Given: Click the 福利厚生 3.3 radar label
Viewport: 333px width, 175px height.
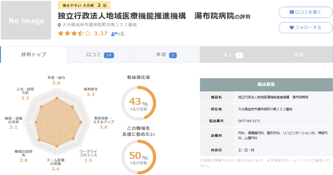Looking at the screenshot, I should pyautogui.click(x=91, y=92).
